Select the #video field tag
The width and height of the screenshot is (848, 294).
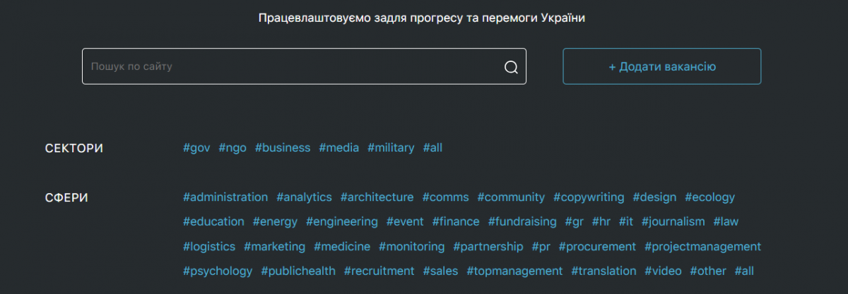tap(663, 271)
